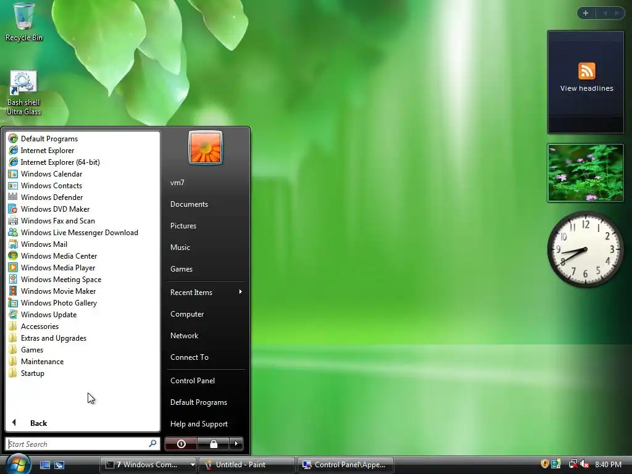Click the 8:40 PM clock
The width and height of the screenshot is (632, 474).
tap(608, 465)
